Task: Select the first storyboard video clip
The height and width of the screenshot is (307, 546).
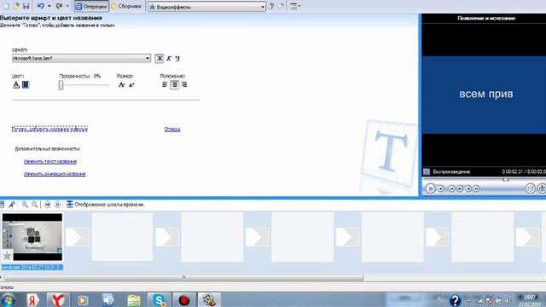Action: [x=32, y=237]
